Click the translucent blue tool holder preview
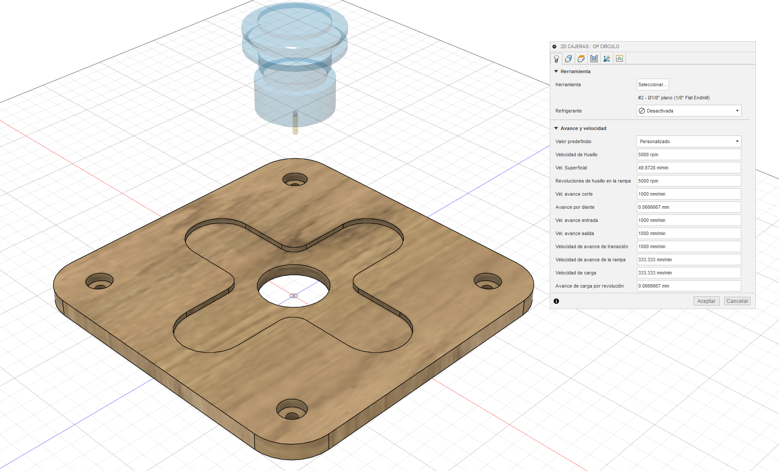 [295, 66]
